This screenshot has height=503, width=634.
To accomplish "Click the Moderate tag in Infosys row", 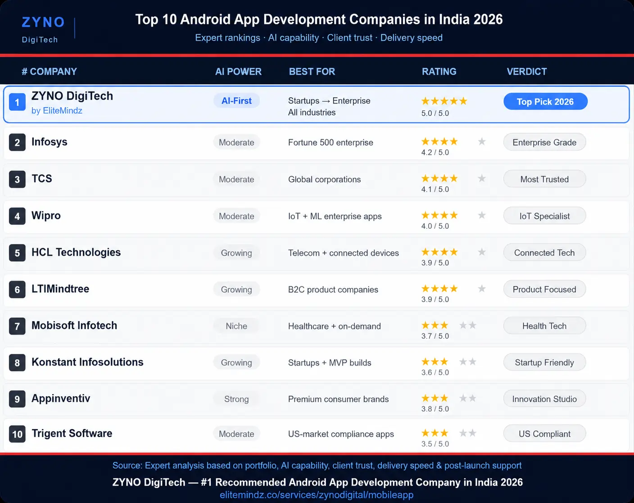I will 236,142.
